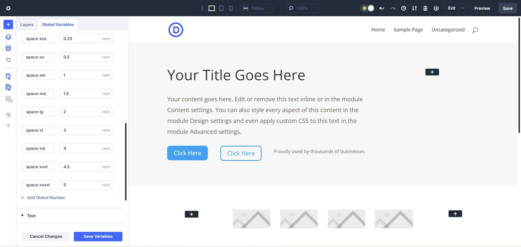Change the rem unit for space-xl
This screenshot has width=521, height=247.
tap(106, 130)
